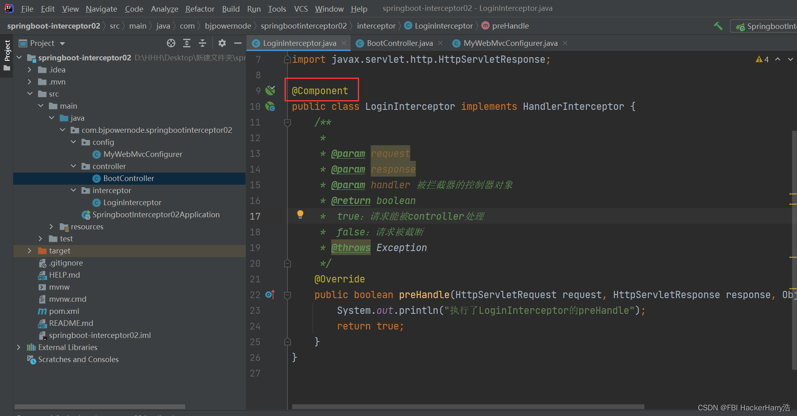Open the Navigate menu
The width and height of the screenshot is (797, 416).
[x=101, y=8]
